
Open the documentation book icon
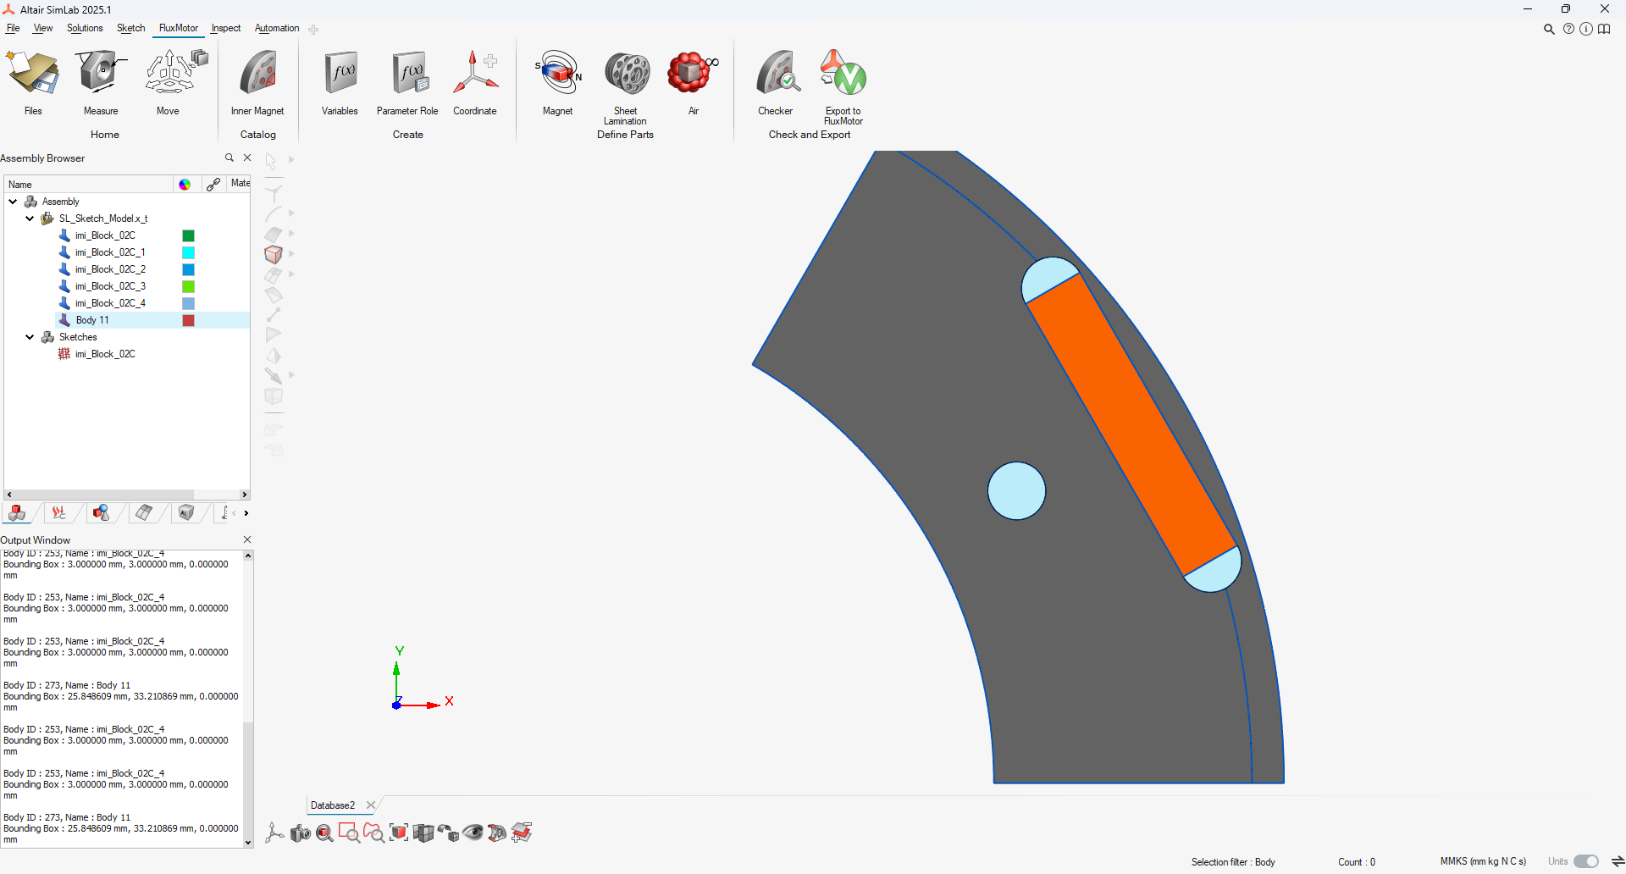click(x=1604, y=29)
